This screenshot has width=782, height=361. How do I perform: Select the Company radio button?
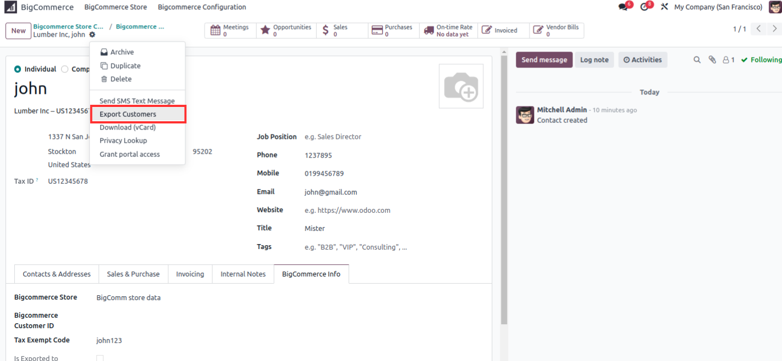pyautogui.click(x=65, y=69)
